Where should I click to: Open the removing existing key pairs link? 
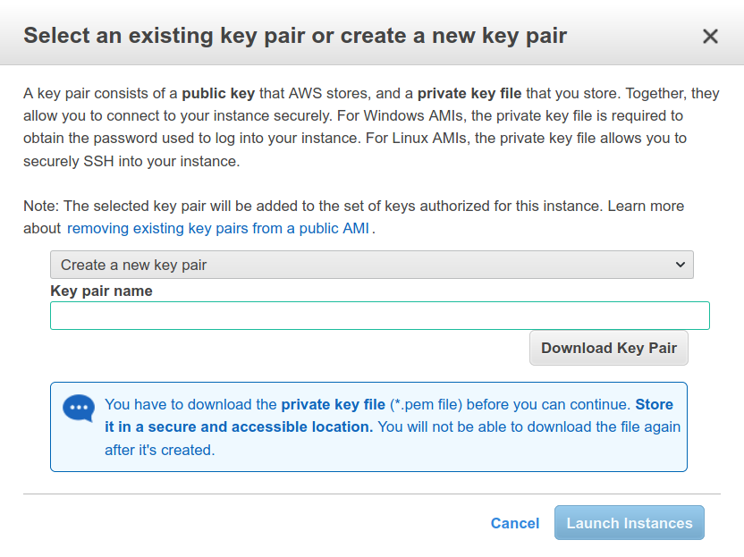pyautogui.click(x=218, y=228)
